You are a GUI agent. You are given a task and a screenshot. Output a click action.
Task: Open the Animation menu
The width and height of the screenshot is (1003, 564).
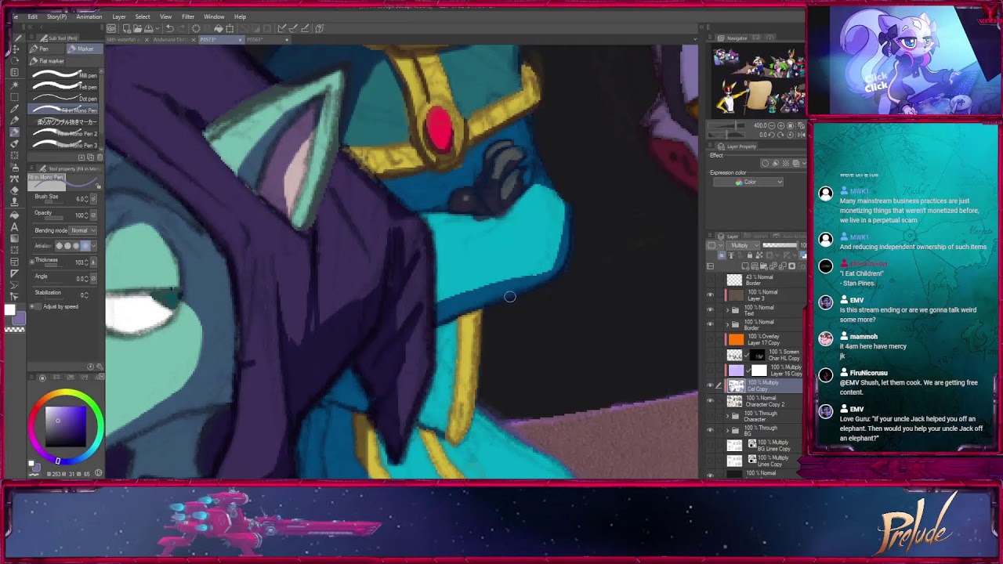coord(89,16)
